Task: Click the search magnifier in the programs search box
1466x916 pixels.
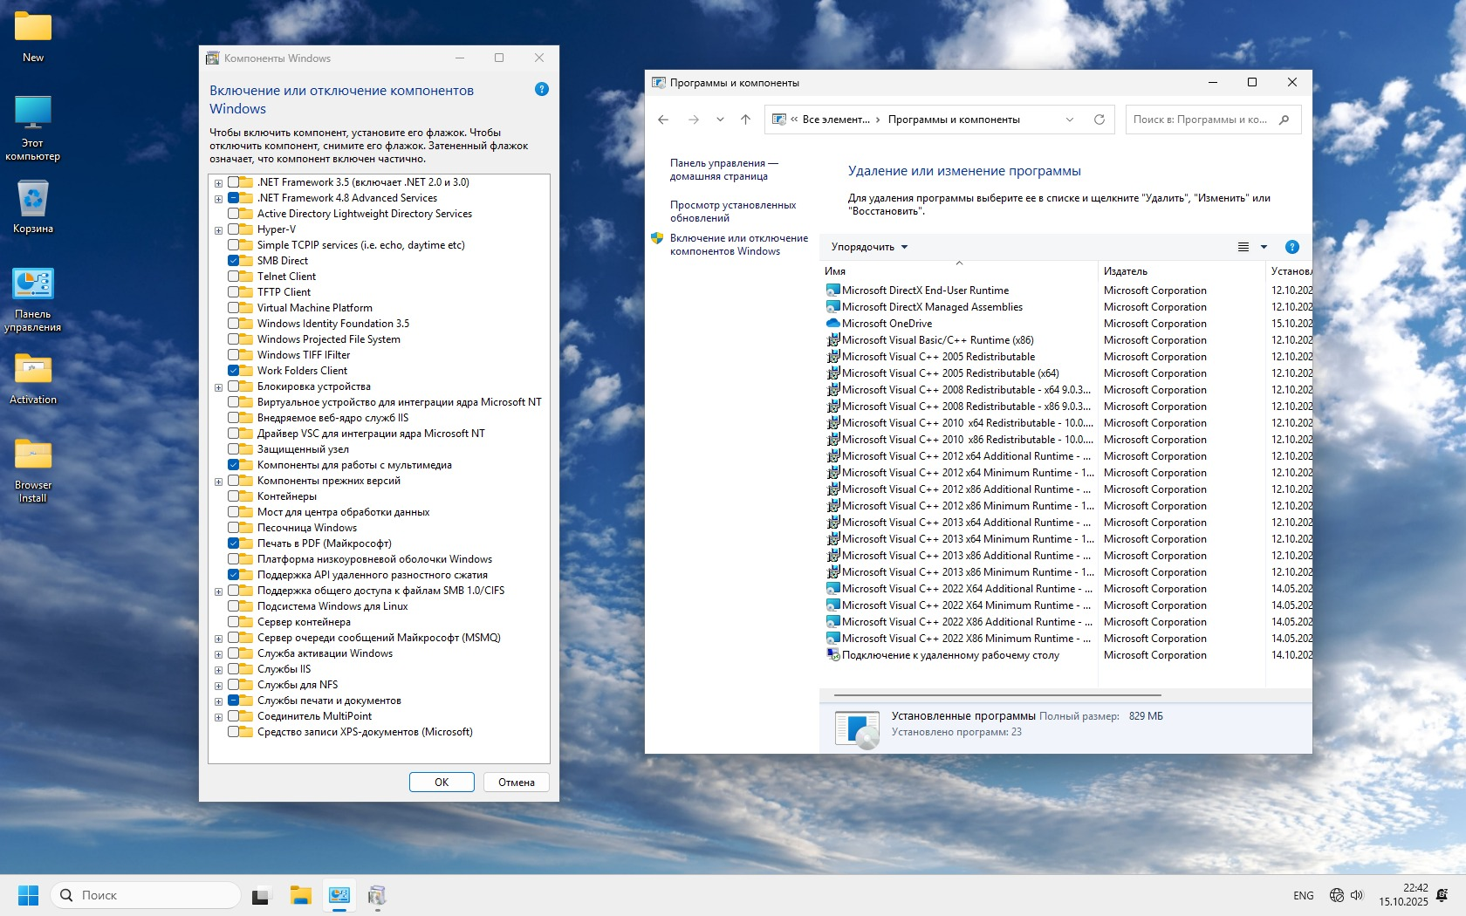Action: pos(1284,120)
